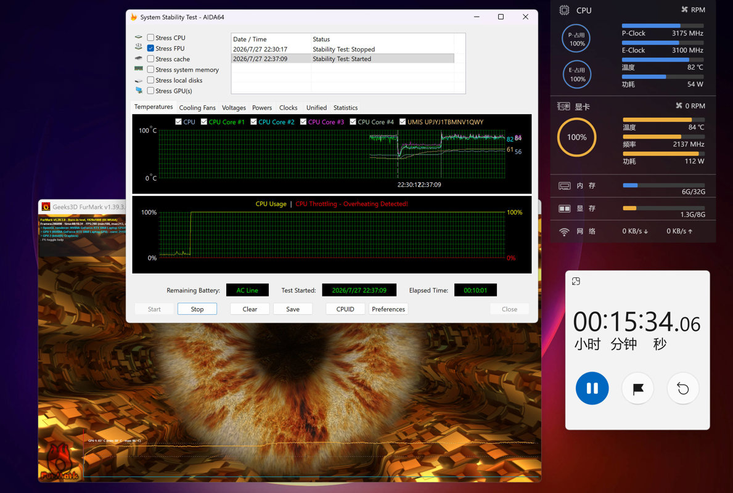Viewport: 733px width, 493px height.
Task: Click the GPU fan 0 RPM icon
Action: (x=679, y=105)
